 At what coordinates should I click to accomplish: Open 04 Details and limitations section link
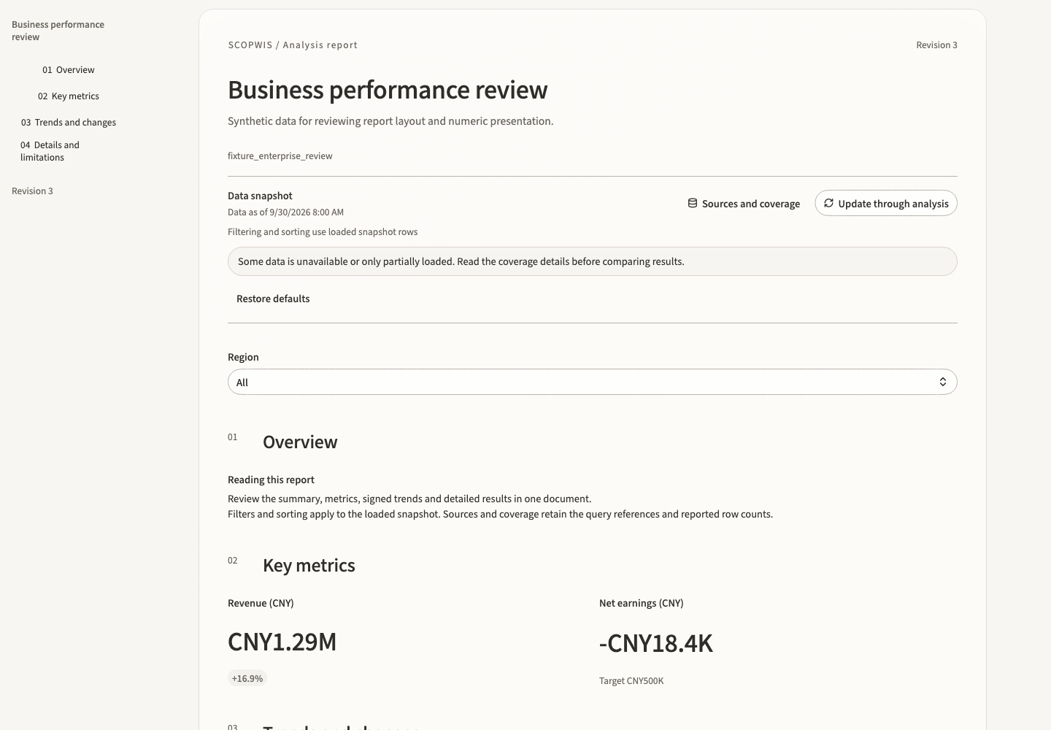50,151
